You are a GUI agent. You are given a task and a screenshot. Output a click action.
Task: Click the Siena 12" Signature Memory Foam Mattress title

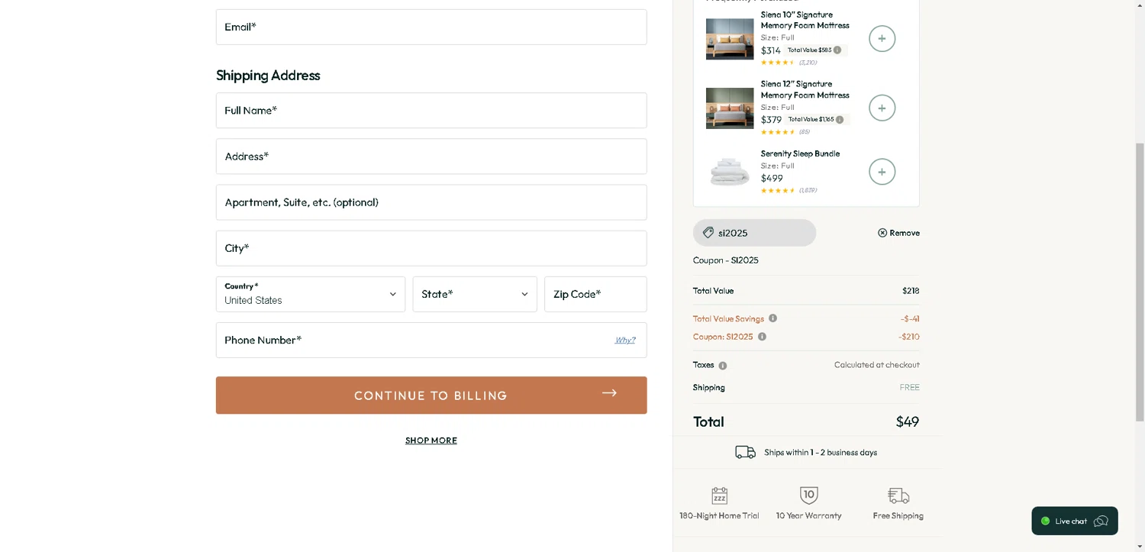coord(805,89)
